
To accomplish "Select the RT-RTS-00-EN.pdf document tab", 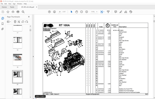I will click(28, 7).
